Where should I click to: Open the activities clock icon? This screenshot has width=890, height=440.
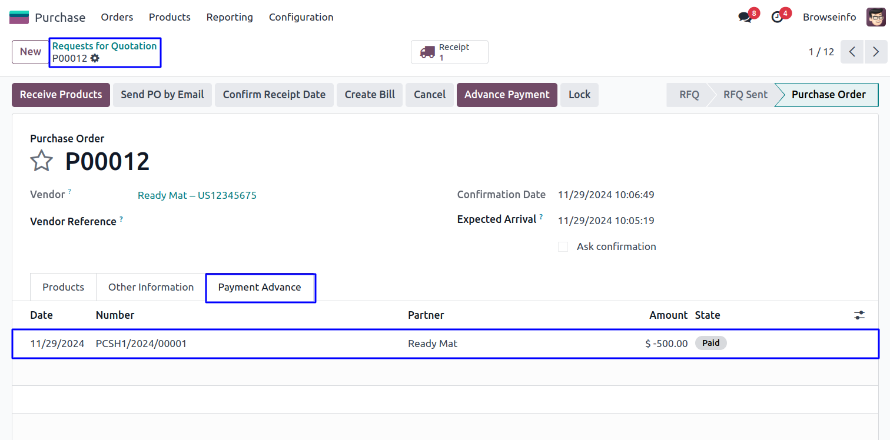(x=777, y=18)
